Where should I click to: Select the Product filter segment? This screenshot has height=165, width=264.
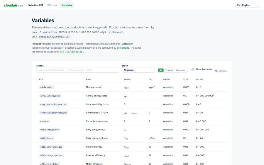(x=169, y=70)
